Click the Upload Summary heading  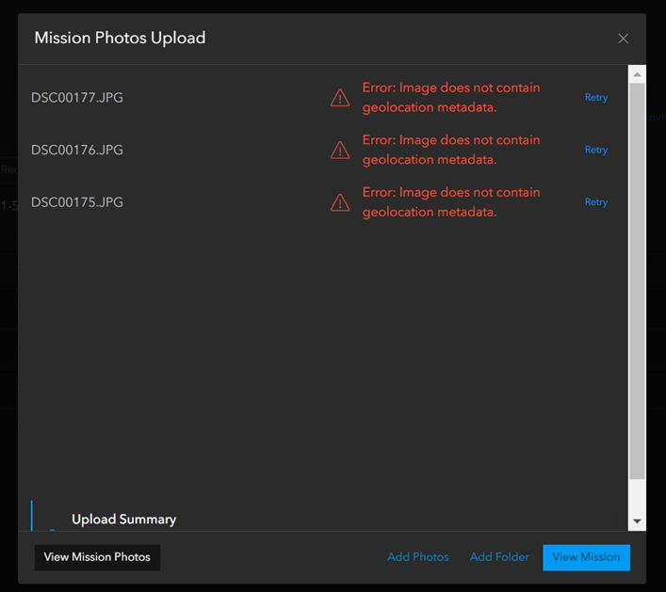tap(123, 520)
